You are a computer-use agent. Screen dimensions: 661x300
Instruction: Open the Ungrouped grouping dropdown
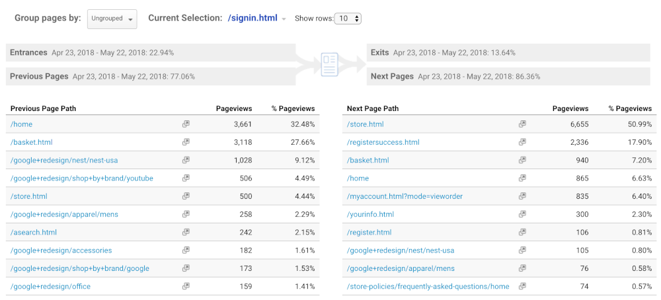[112, 19]
